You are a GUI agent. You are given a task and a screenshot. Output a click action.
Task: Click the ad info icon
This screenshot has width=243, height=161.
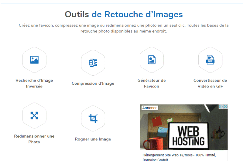[221, 107]
